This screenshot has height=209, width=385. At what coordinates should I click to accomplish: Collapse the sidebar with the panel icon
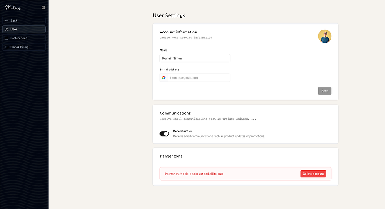coord(43,7)
